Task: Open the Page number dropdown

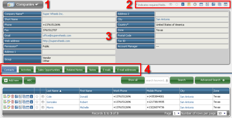Action: (176, 113)
